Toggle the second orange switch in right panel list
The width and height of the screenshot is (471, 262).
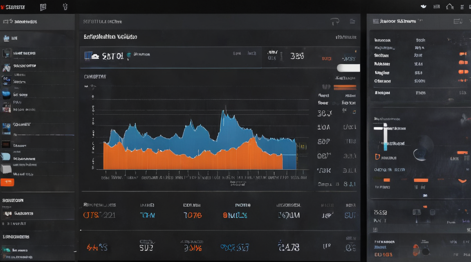coord(463,63)
